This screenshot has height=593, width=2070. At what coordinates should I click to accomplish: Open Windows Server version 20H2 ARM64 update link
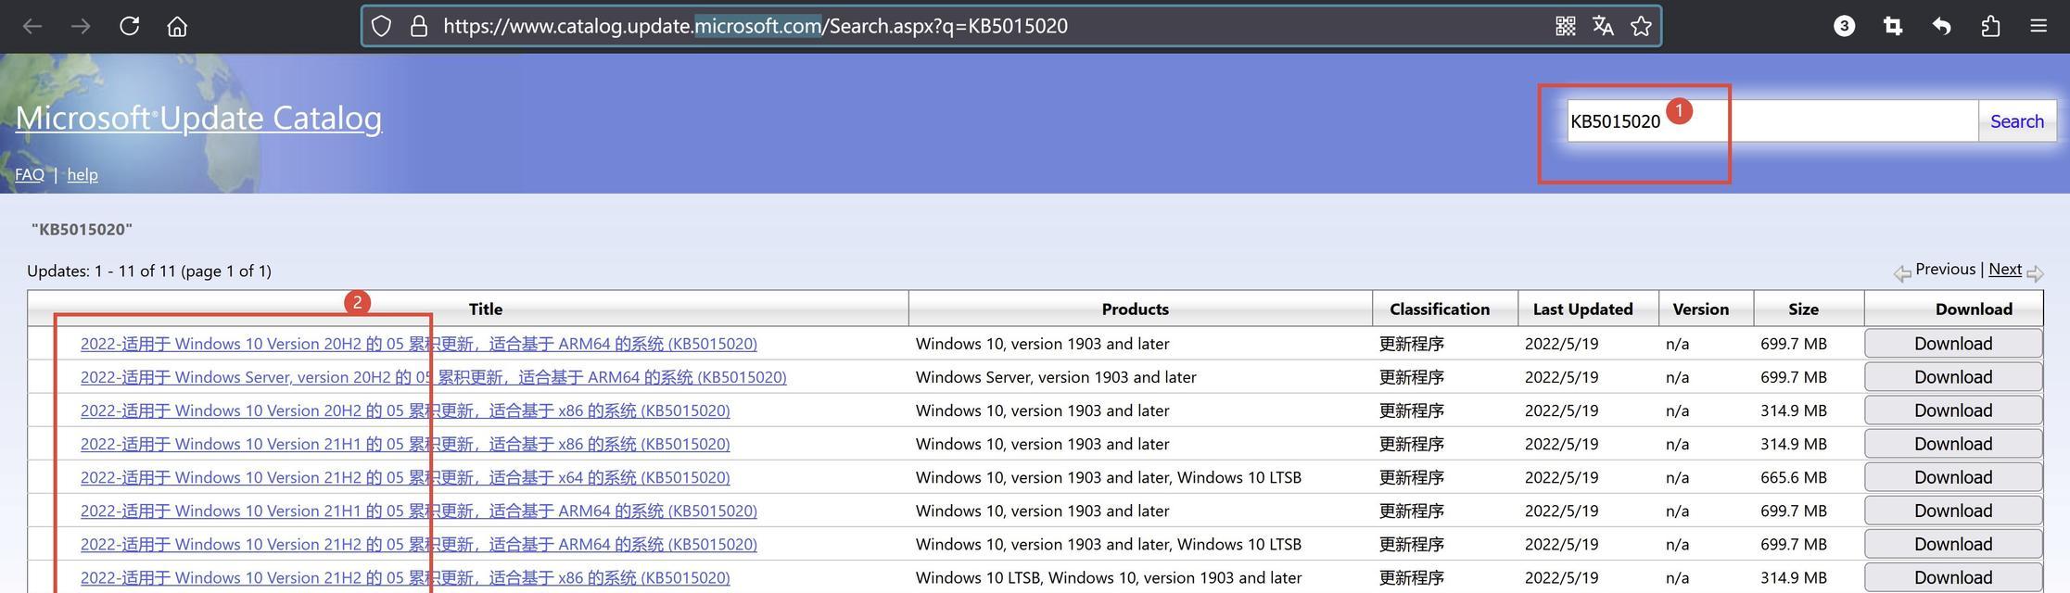(x=433, y=377)
